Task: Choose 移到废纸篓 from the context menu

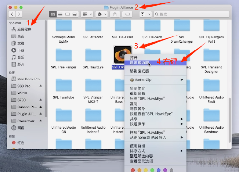Action: click(x=155, y=71)
